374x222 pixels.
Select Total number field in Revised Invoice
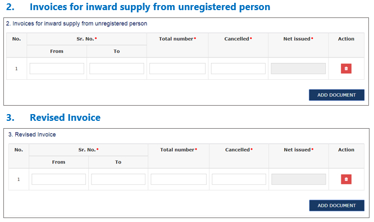click(179, 179)
